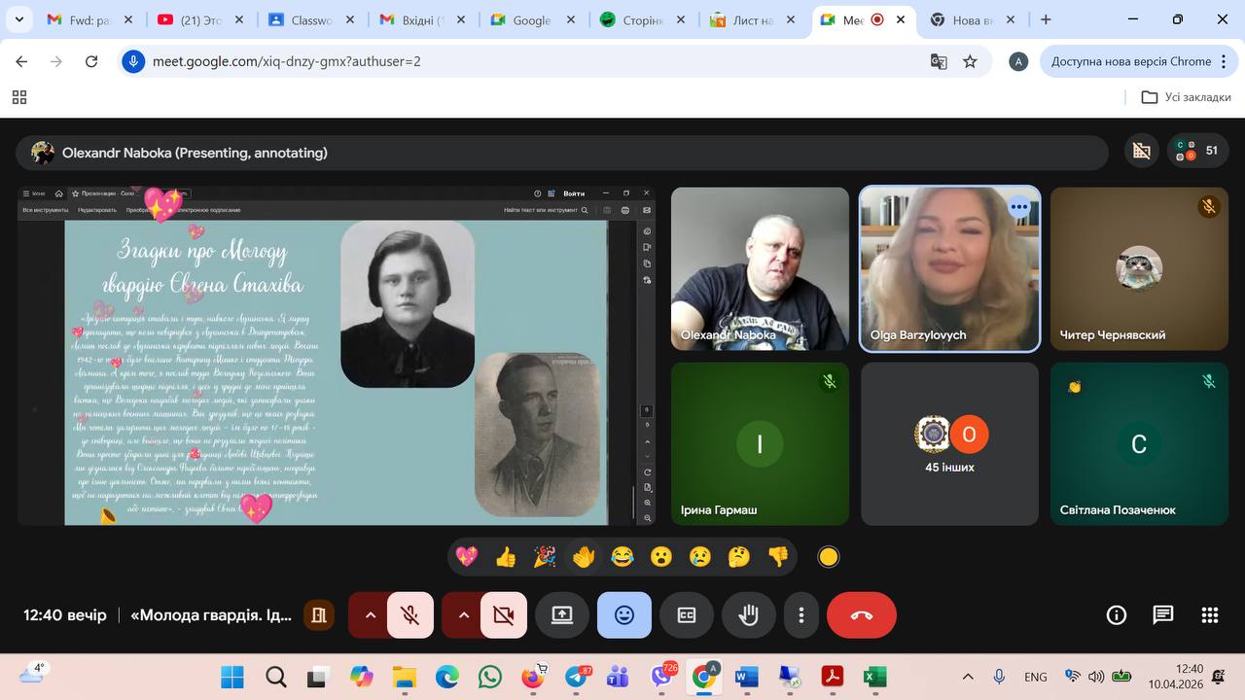Expand audio settings chevron beside microphone

click(370, 615)
